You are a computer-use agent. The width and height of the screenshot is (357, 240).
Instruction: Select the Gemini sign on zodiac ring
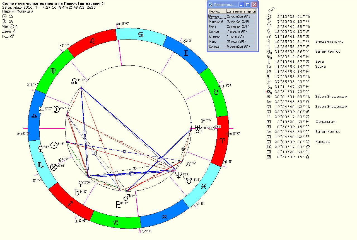[x=186, y=53]
